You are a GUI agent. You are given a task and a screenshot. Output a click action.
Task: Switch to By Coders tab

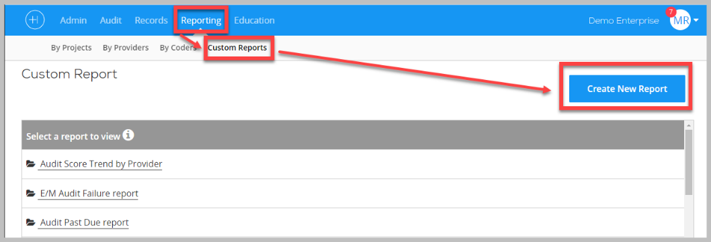178,48
